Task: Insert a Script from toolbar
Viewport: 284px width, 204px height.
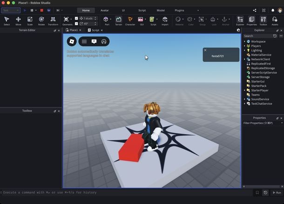Action: pos(152,20)
